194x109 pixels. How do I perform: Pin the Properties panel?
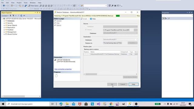click(x=189, y=13)
